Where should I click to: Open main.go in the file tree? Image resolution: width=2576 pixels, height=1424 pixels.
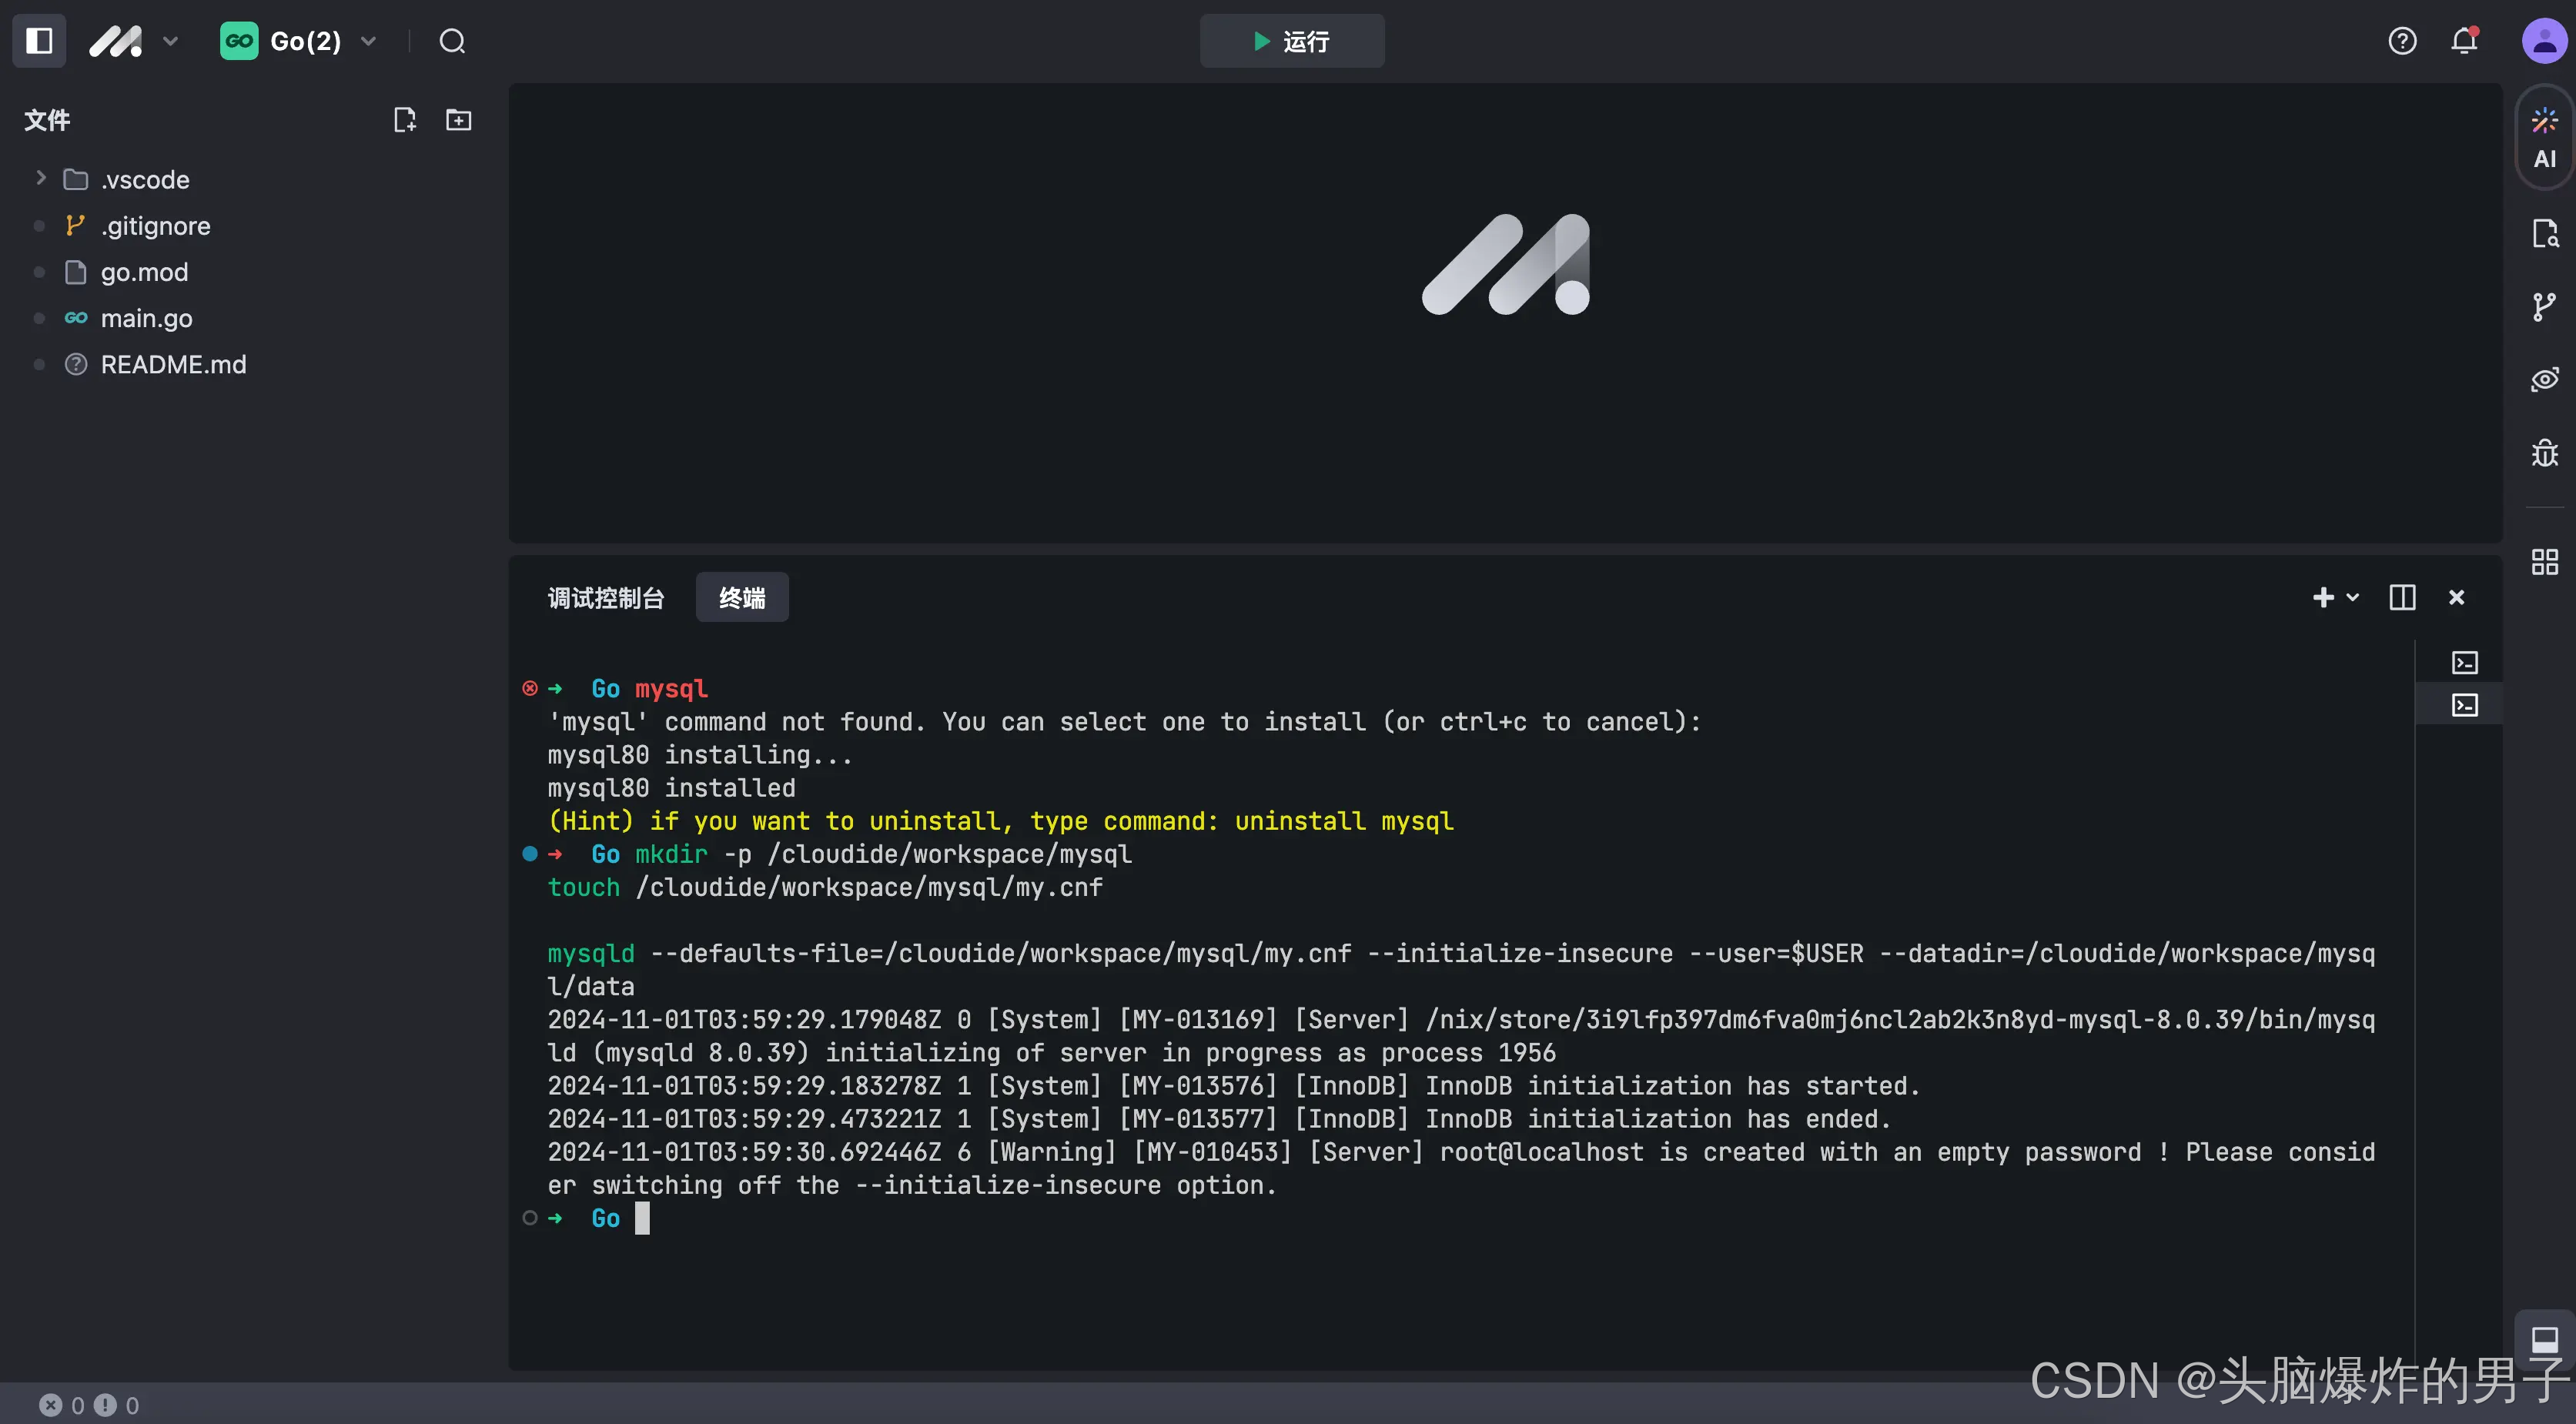point(146,318)
